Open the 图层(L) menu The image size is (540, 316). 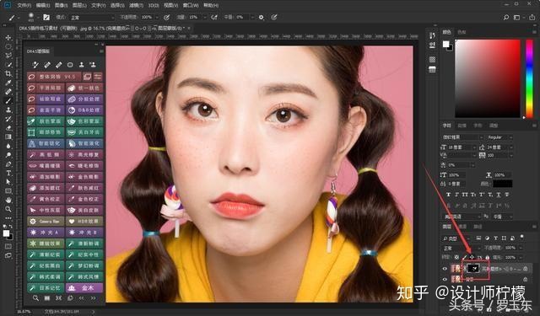[x=79, y=6]
